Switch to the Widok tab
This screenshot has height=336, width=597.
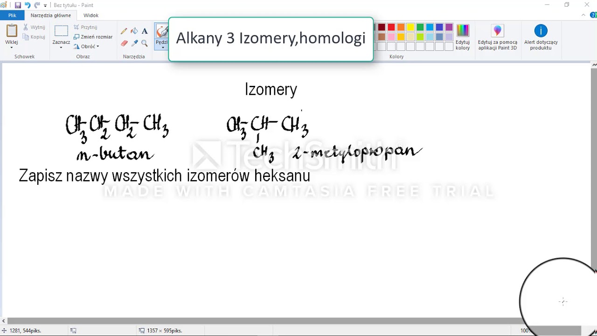pyautogui.click(x=91, y=15)
